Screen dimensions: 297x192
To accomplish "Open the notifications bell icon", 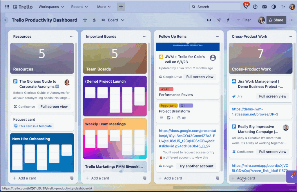I will click(x=246, y=7).
